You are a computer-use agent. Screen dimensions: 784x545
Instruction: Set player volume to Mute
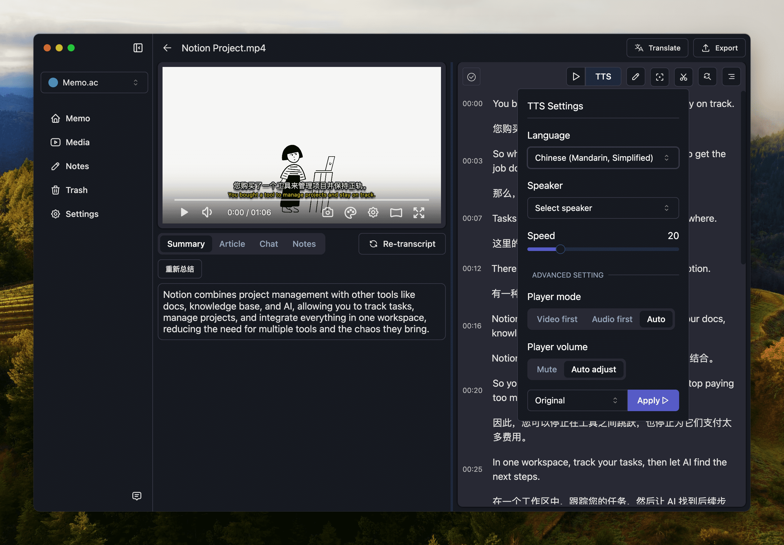[x=547, y=369]
